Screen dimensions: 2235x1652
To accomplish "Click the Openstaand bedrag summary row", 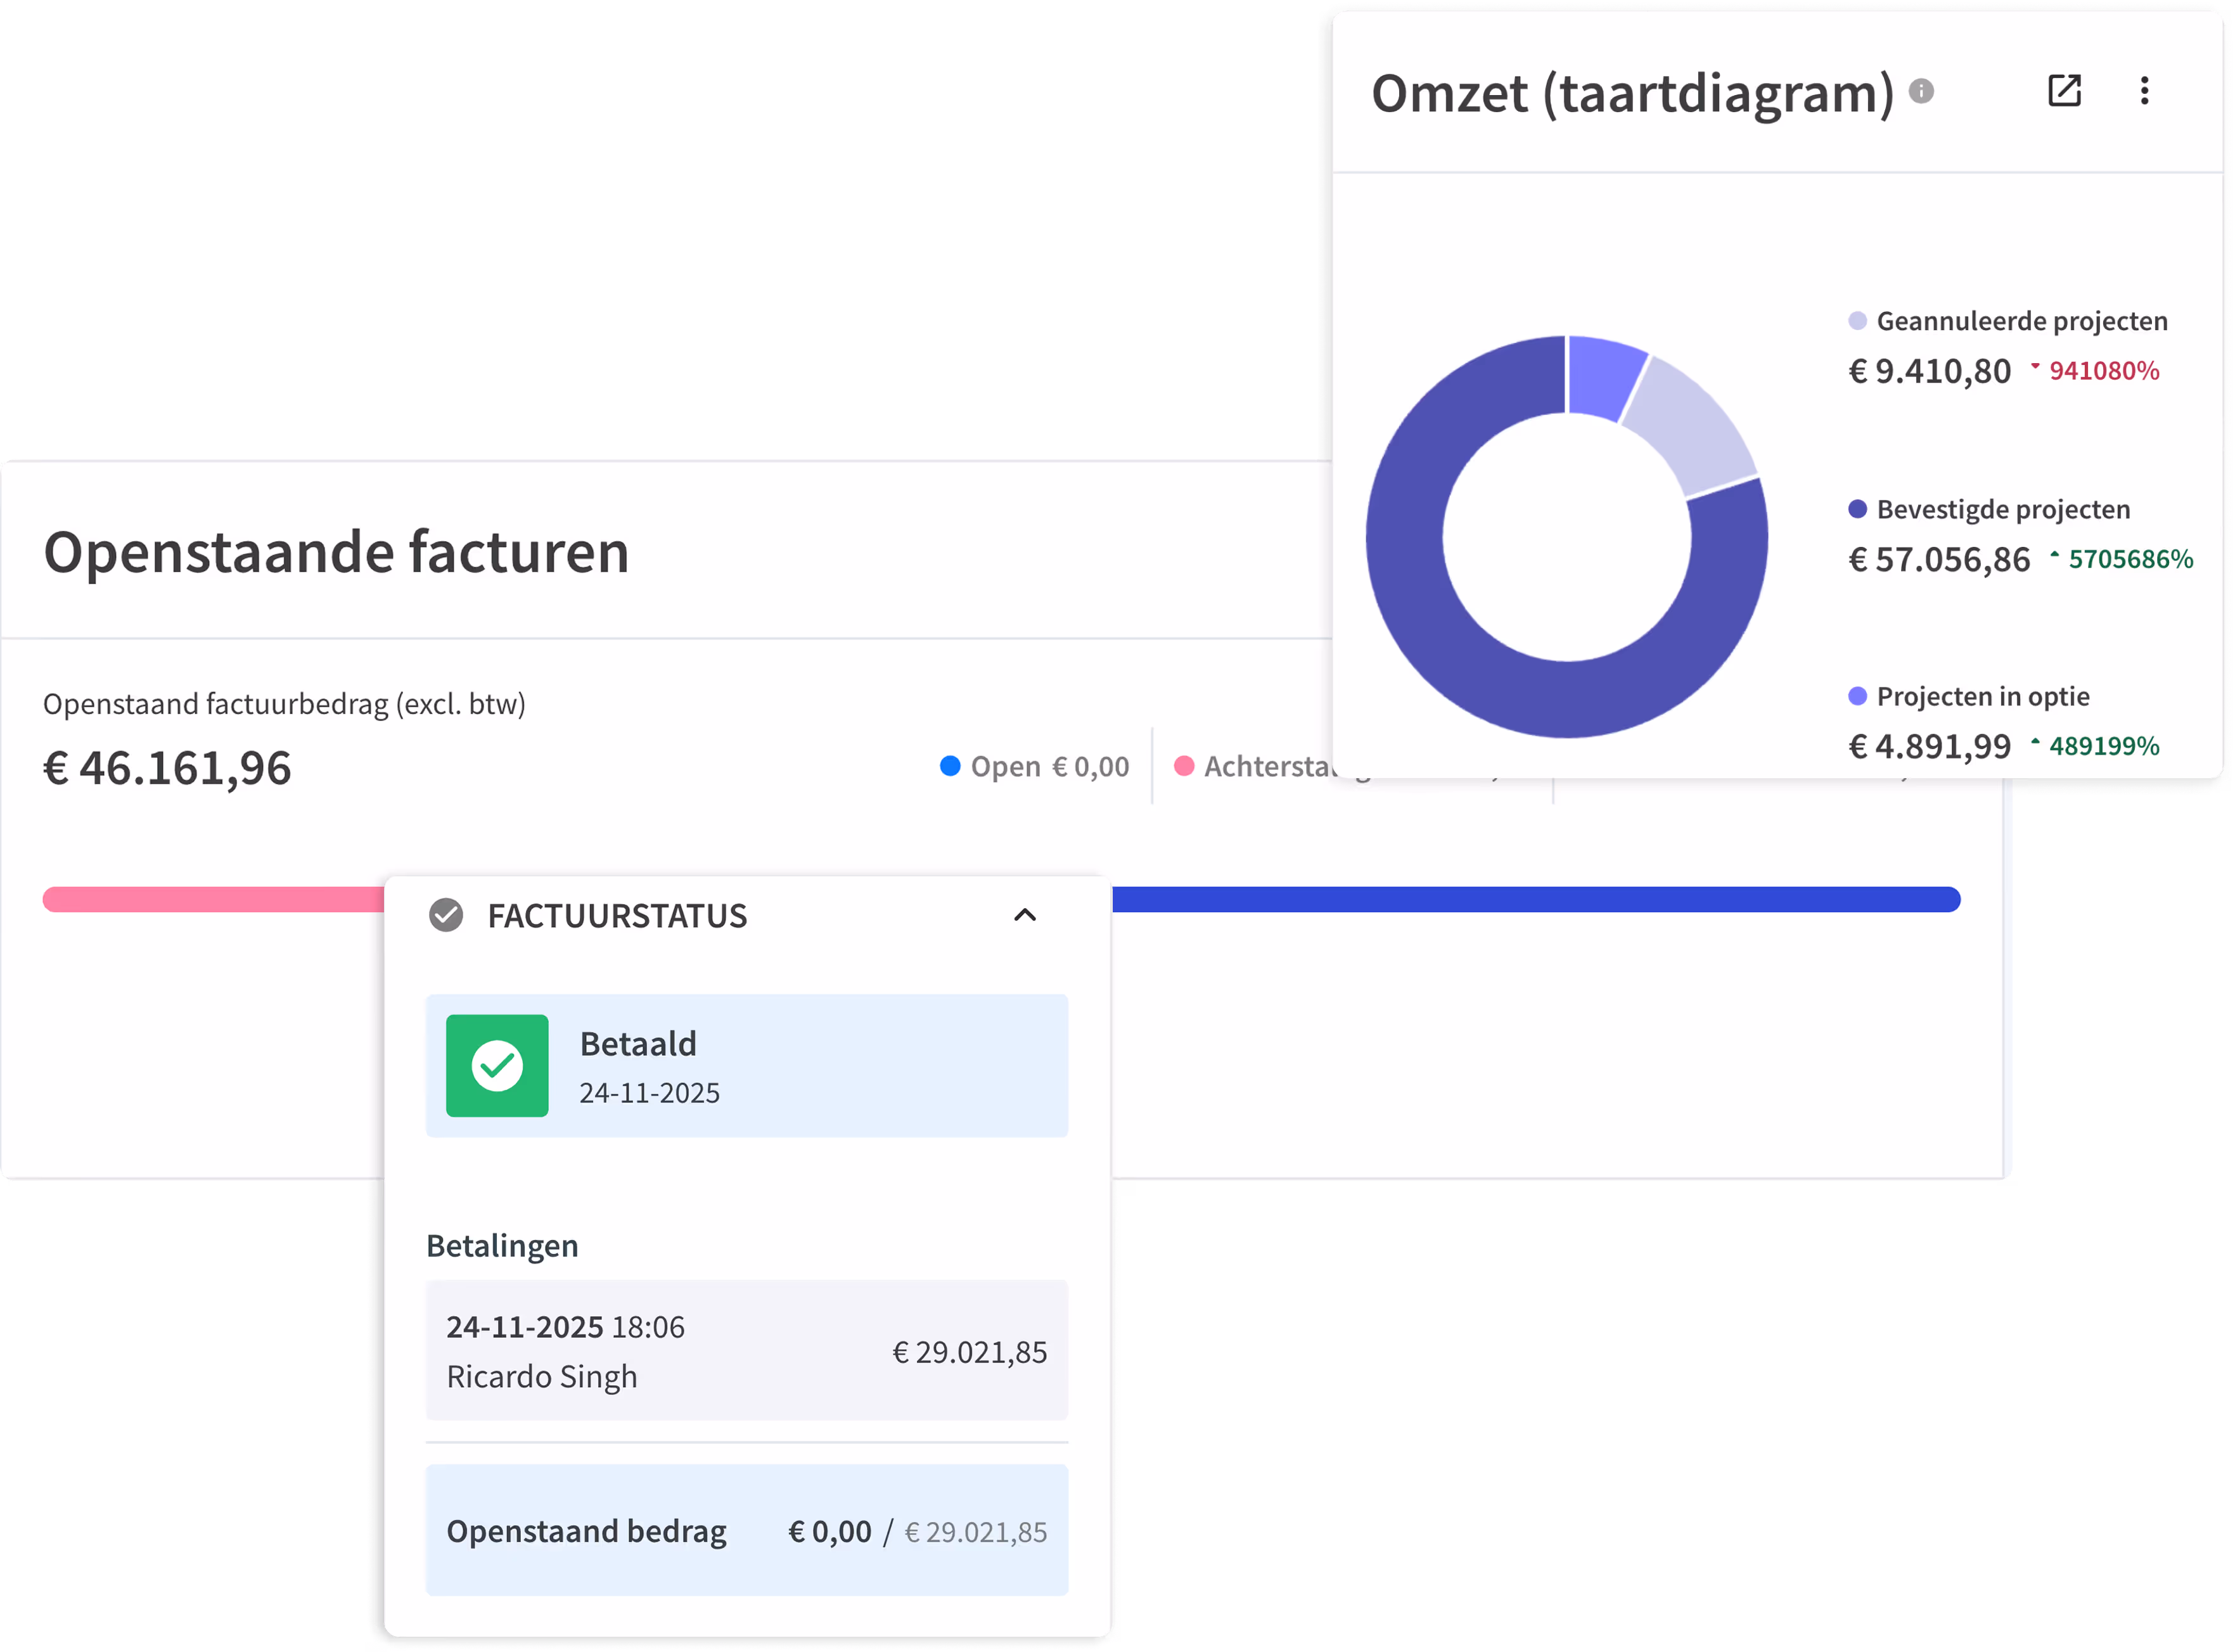I will (x=746, y=1530).
